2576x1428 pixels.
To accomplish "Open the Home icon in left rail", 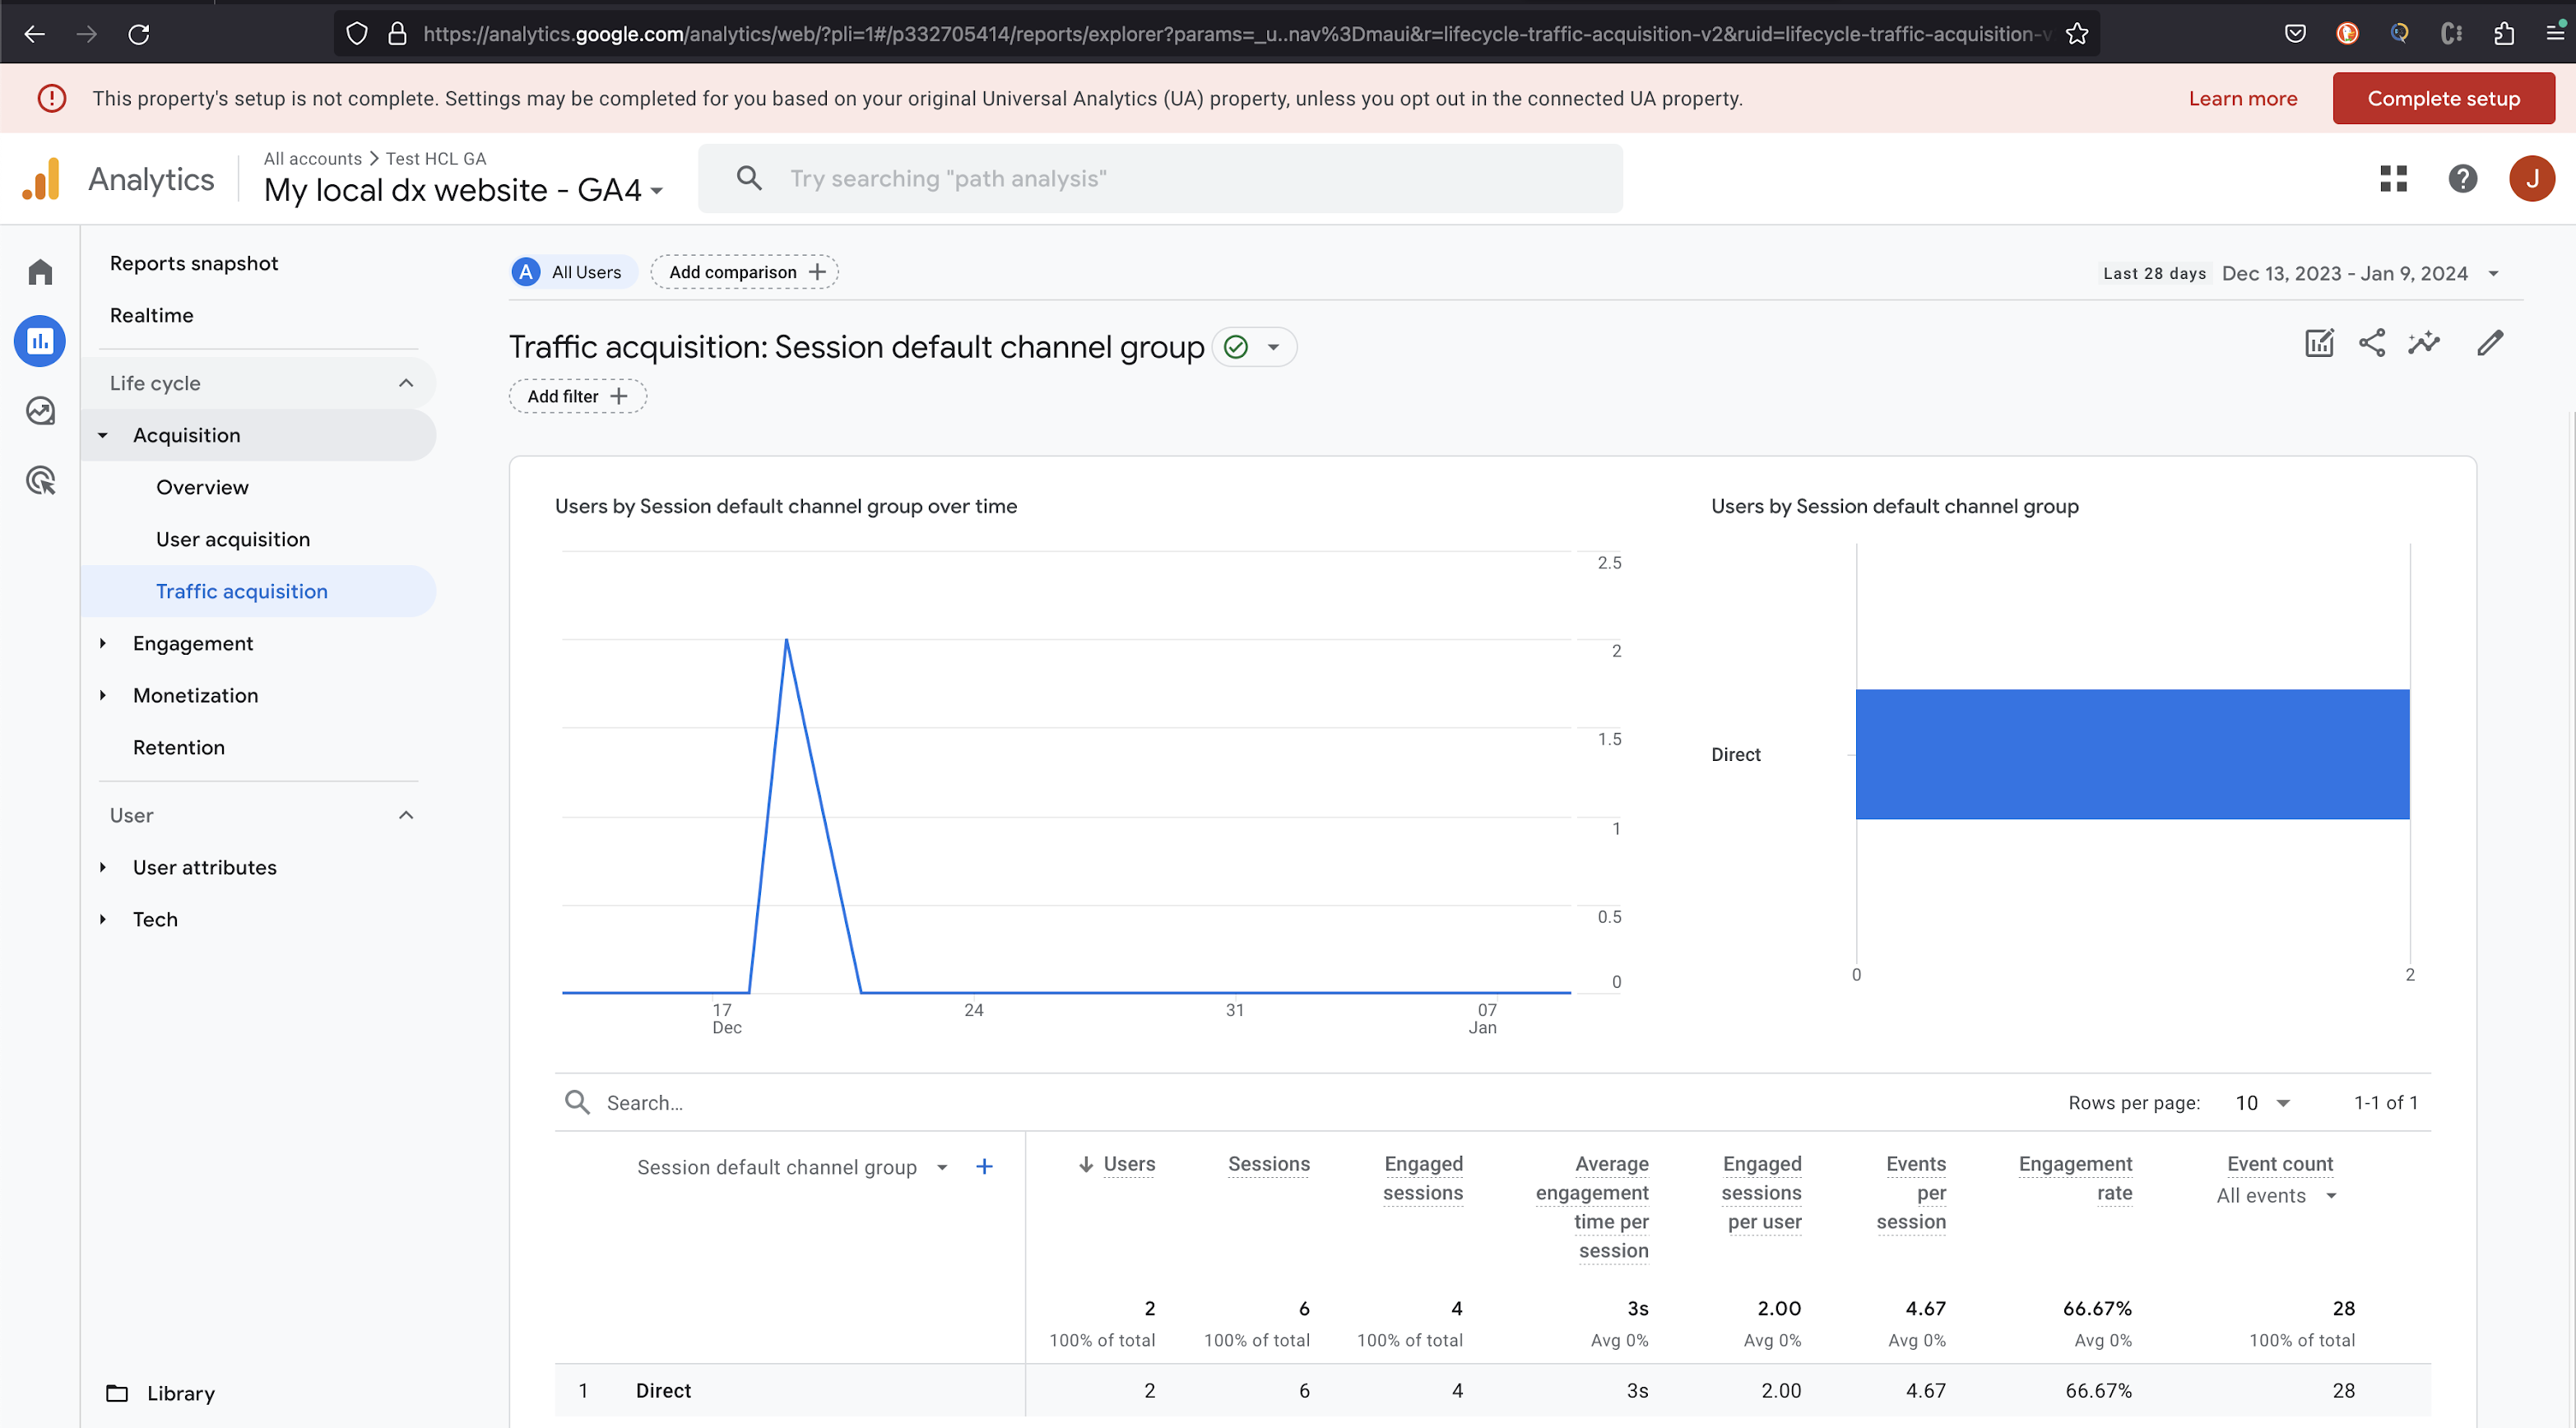I will (40, 272).
